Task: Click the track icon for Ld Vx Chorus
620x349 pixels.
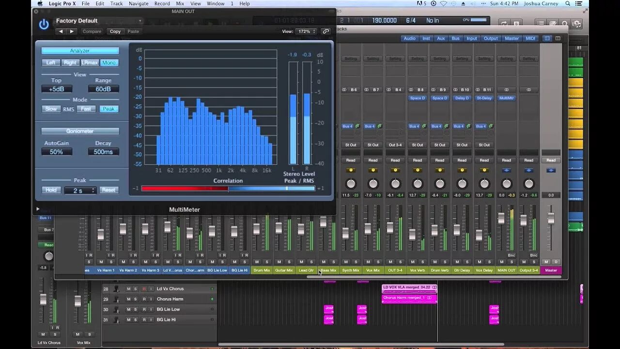Action: click(x=116, y=289)
